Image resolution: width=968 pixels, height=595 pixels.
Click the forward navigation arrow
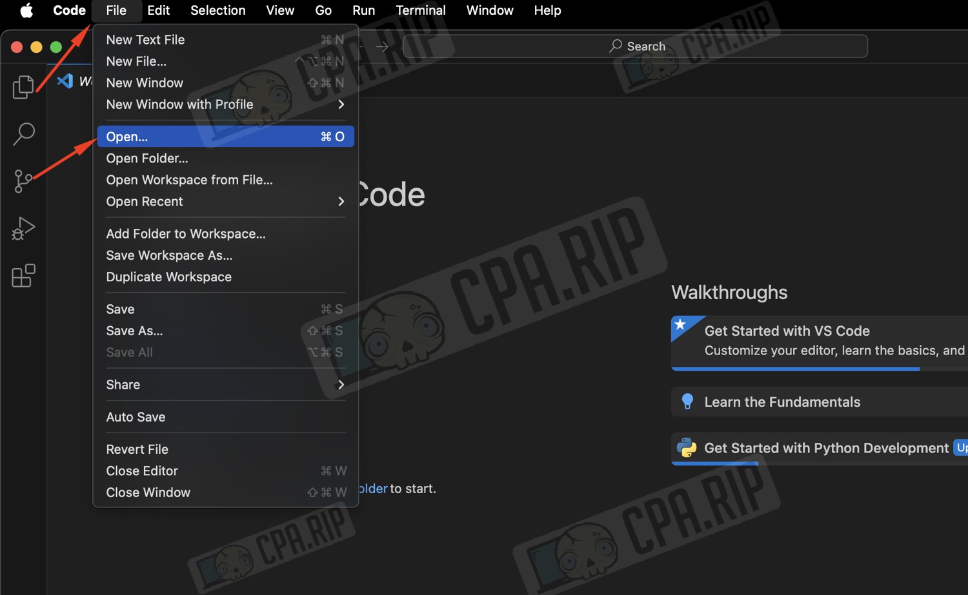[382, 46]
